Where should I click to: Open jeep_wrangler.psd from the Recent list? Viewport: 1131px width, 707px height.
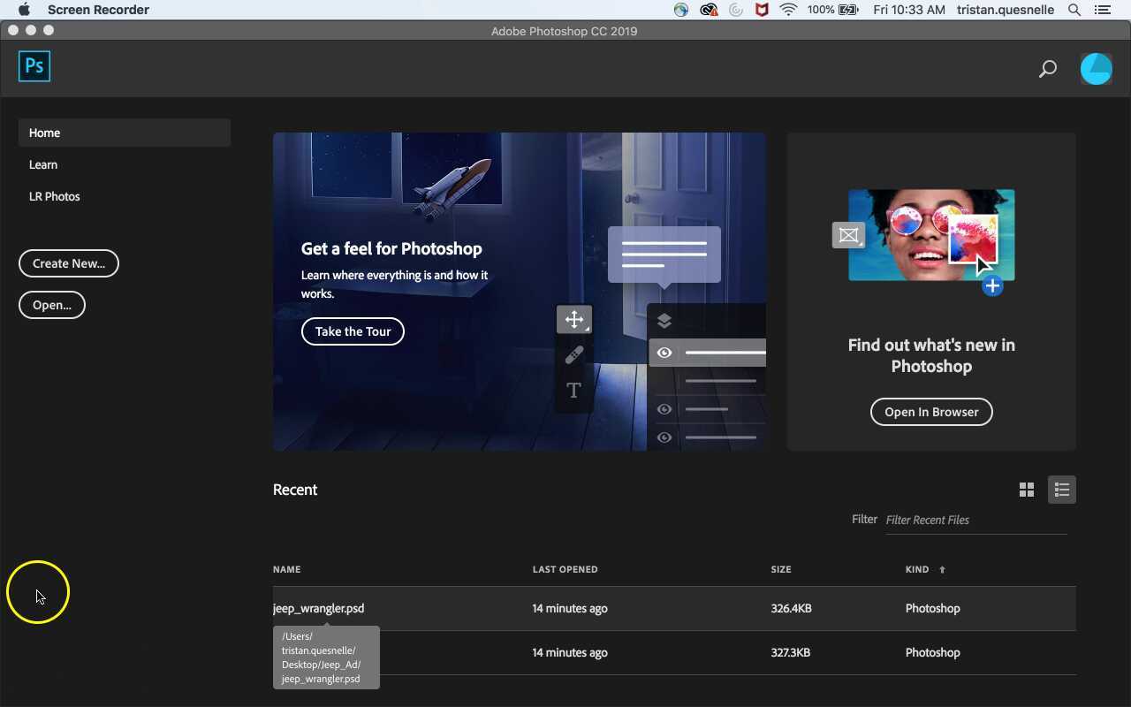point(319,608)
